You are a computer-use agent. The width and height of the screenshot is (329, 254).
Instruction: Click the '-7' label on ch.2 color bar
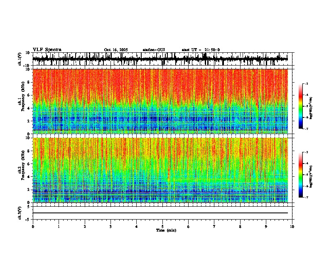tap(307, 198)
